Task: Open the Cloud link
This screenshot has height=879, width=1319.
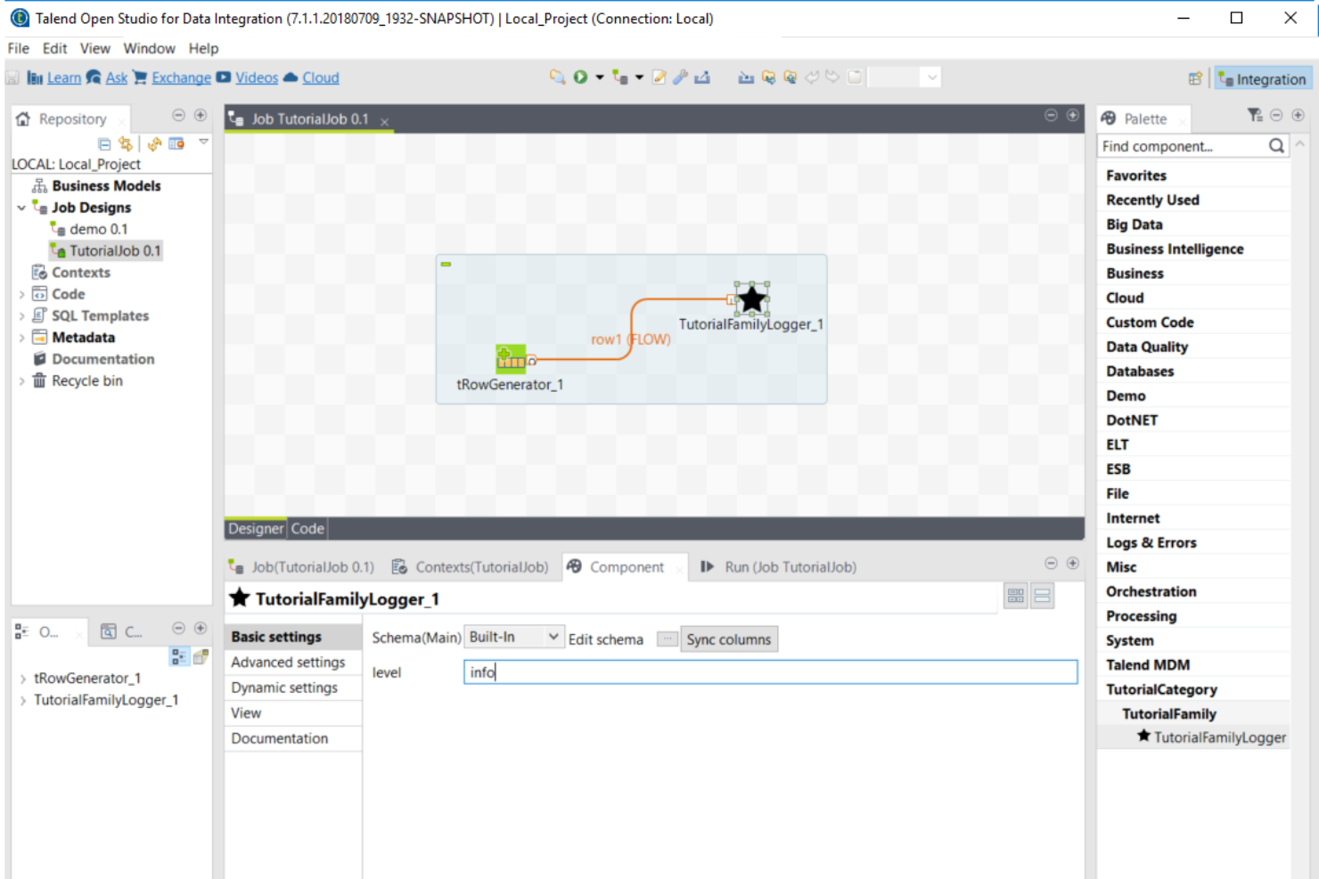Action: pyautogui.click(x=321, y=77)
